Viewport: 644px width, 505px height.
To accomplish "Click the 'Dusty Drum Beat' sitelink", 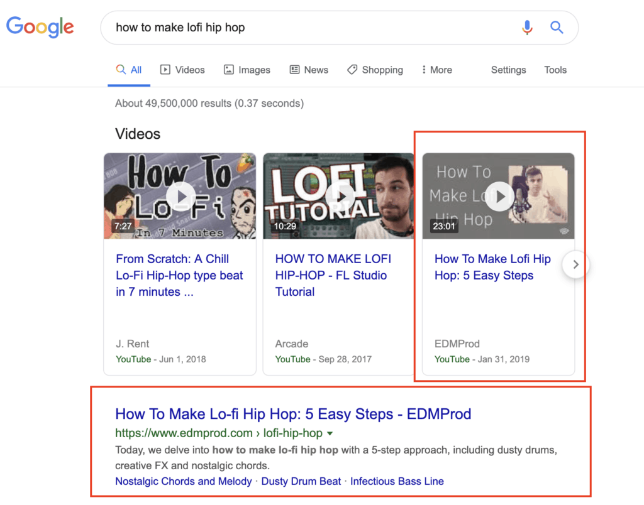I will (301, 481).
